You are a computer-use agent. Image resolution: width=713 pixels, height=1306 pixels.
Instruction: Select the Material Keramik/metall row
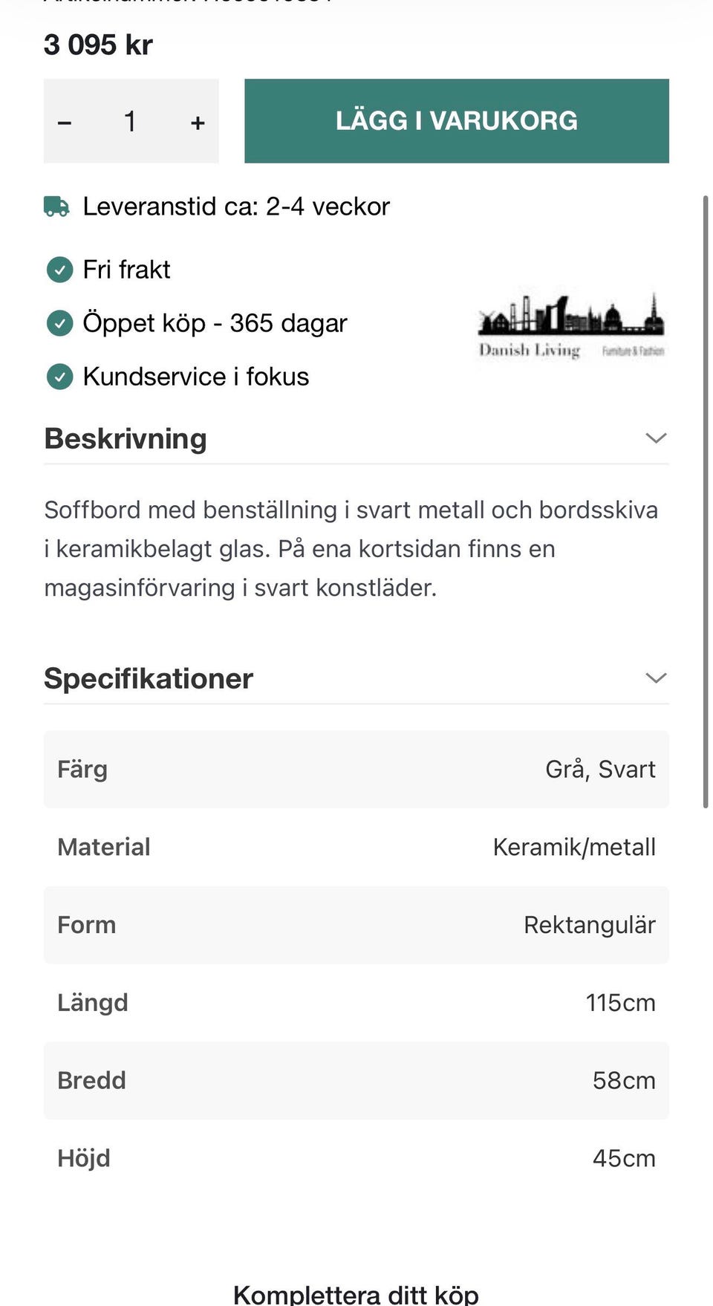tap(356, 847)
